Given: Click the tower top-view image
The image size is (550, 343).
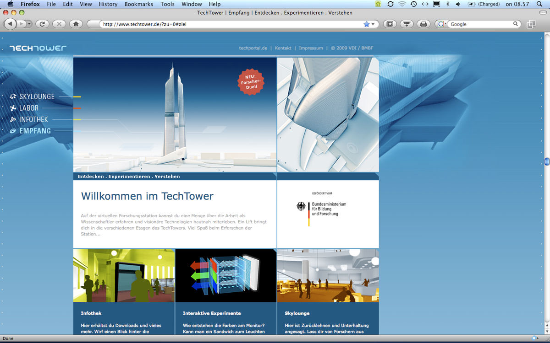Looking at the screenshot, I should point(328,115).
